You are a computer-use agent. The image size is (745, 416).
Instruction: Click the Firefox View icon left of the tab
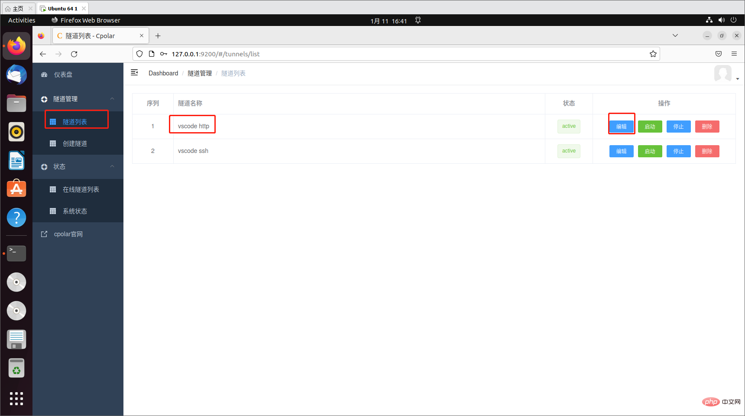coord(41,36)
